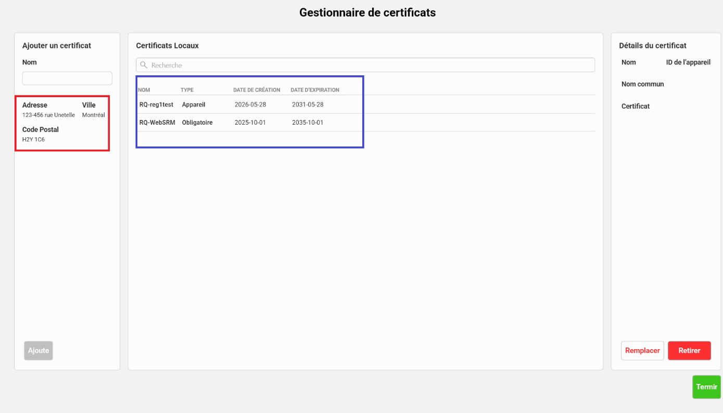Click expiration date 2035-10-01
The height and width of the screenshot is (413, 723).
[308, 123]
